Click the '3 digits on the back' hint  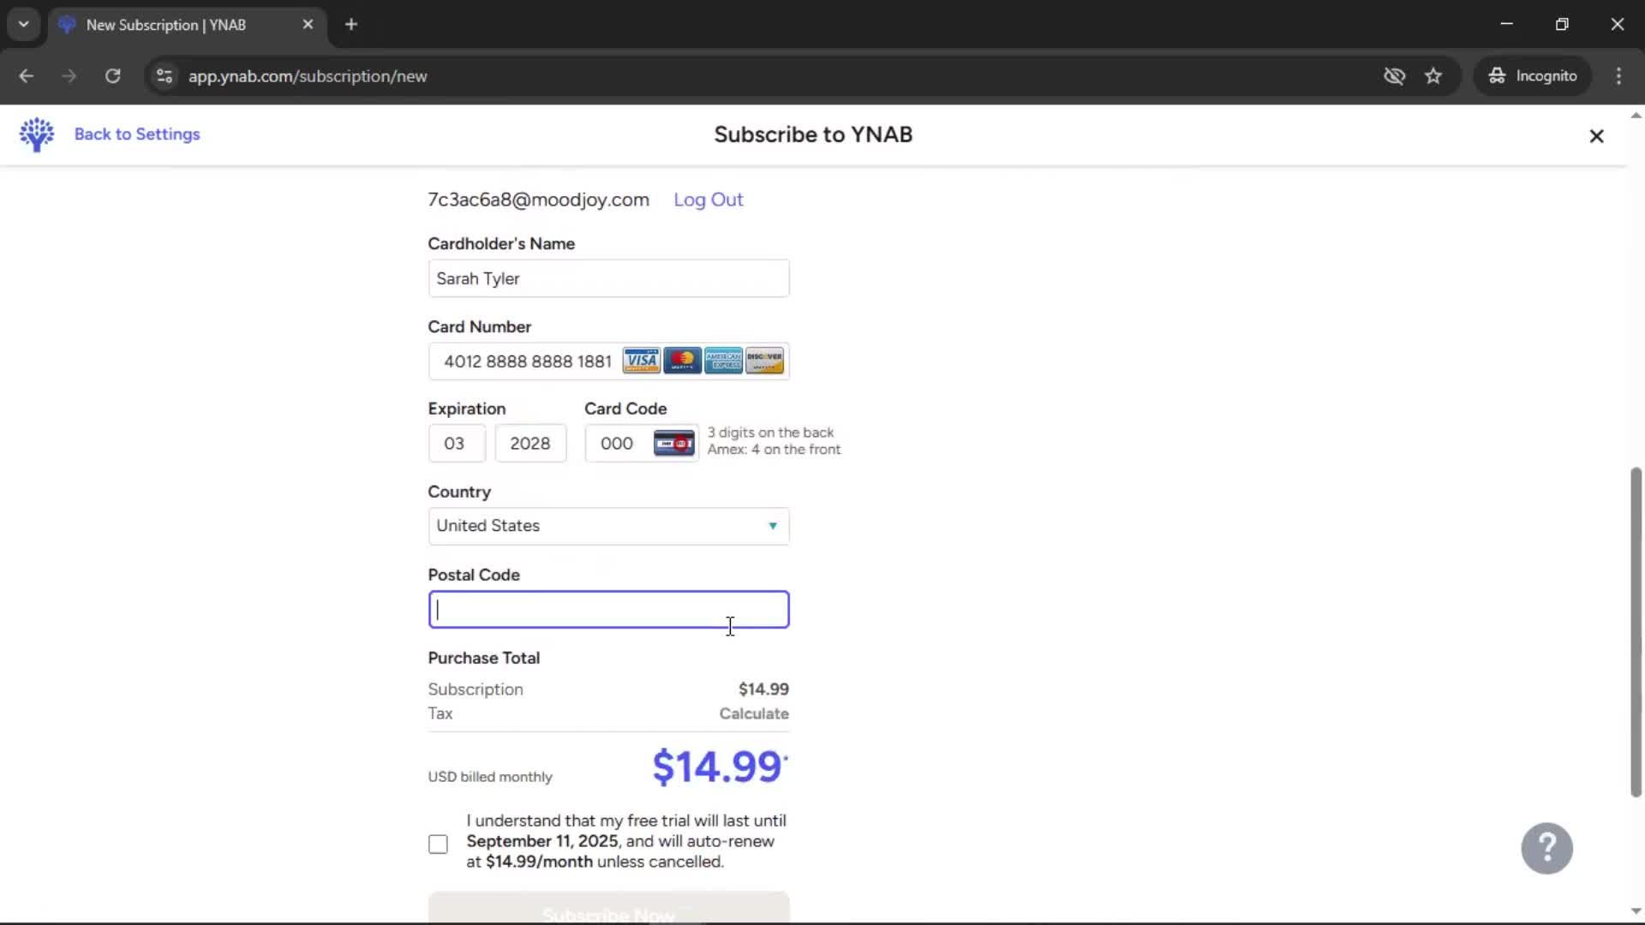770,433
